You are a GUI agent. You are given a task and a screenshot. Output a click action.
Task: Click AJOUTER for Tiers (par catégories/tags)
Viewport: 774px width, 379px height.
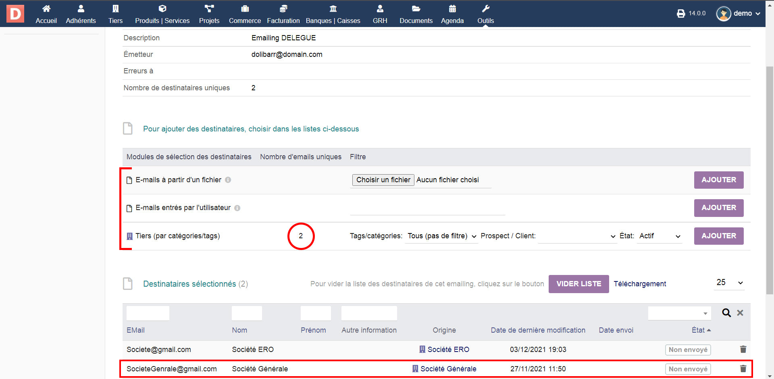point(718,236)
